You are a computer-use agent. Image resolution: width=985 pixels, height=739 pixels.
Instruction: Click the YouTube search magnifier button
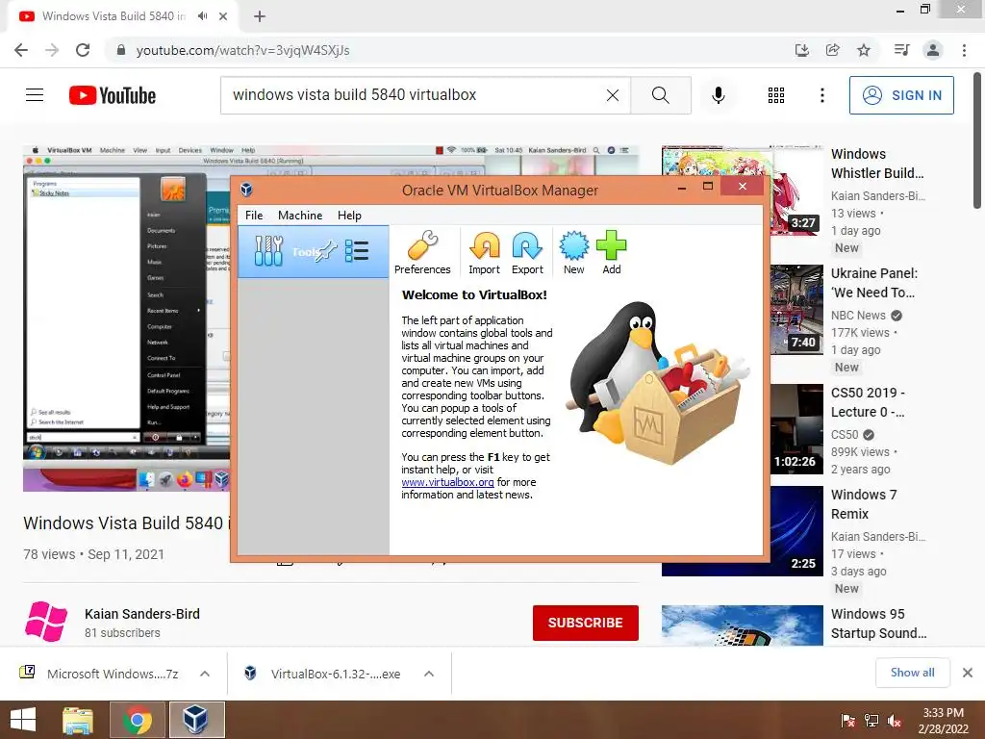[x=660, y=95]
